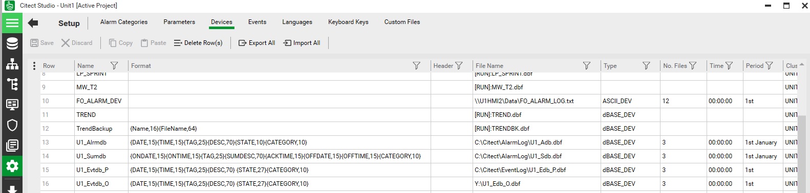Click the U1_Alrmdb name cell
This screenshot has height=193, width=810.
101,142
